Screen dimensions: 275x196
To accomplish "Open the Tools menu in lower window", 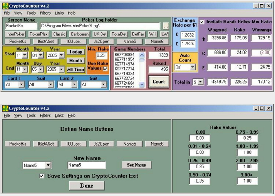I will click(31, 116).
